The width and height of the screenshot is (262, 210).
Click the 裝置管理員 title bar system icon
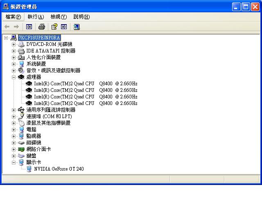(6, 7)
